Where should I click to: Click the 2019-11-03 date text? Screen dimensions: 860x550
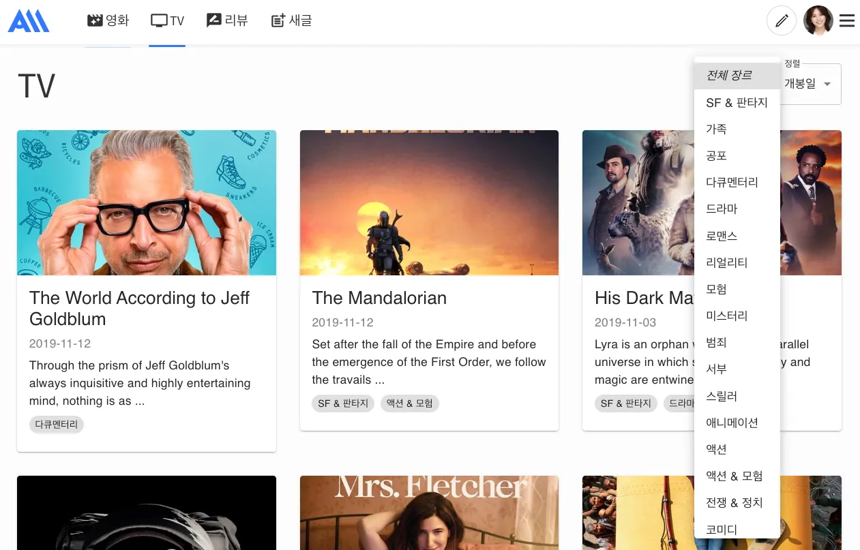pyautogui.click(x=625, y=322)
